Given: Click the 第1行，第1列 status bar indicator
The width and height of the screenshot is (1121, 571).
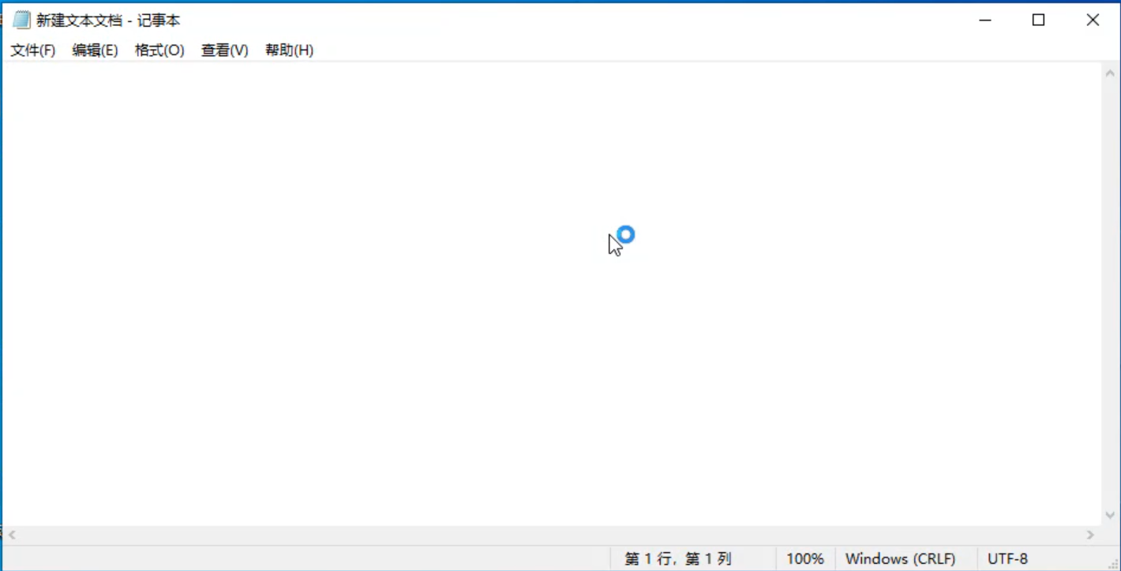Looking at the screenshot, I should click(677, 559).
